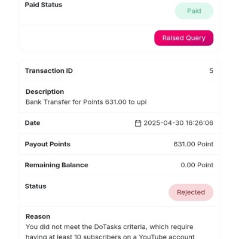Click the Date label
This screenshot has width=239, height=239.
point(32,123)
